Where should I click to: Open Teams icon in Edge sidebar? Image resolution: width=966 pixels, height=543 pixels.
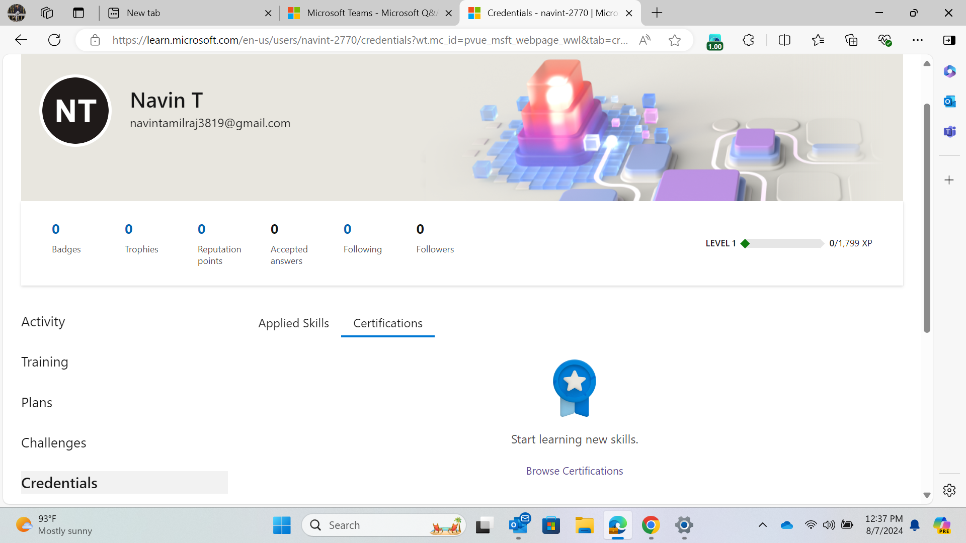pyautogui.click(x=949, y=132)
